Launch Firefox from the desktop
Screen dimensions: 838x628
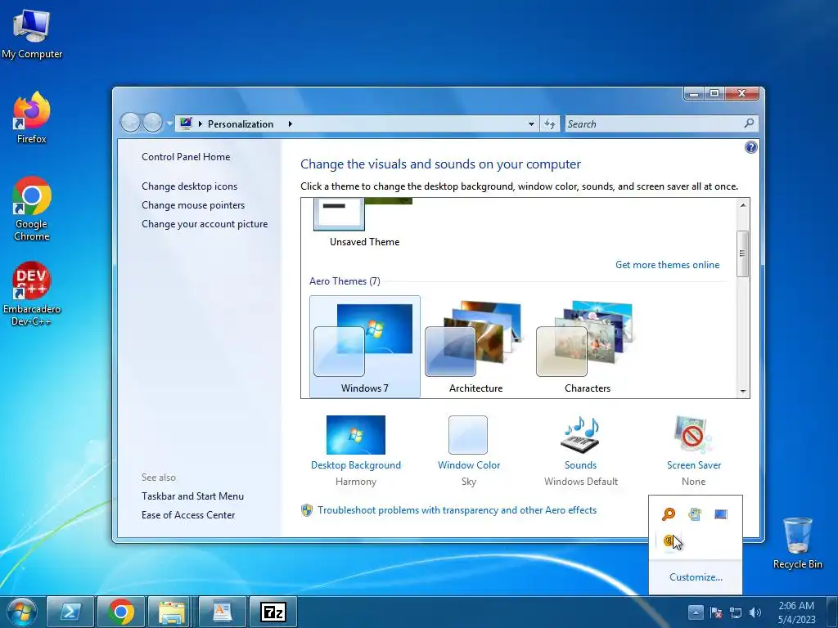click(32, 118)
